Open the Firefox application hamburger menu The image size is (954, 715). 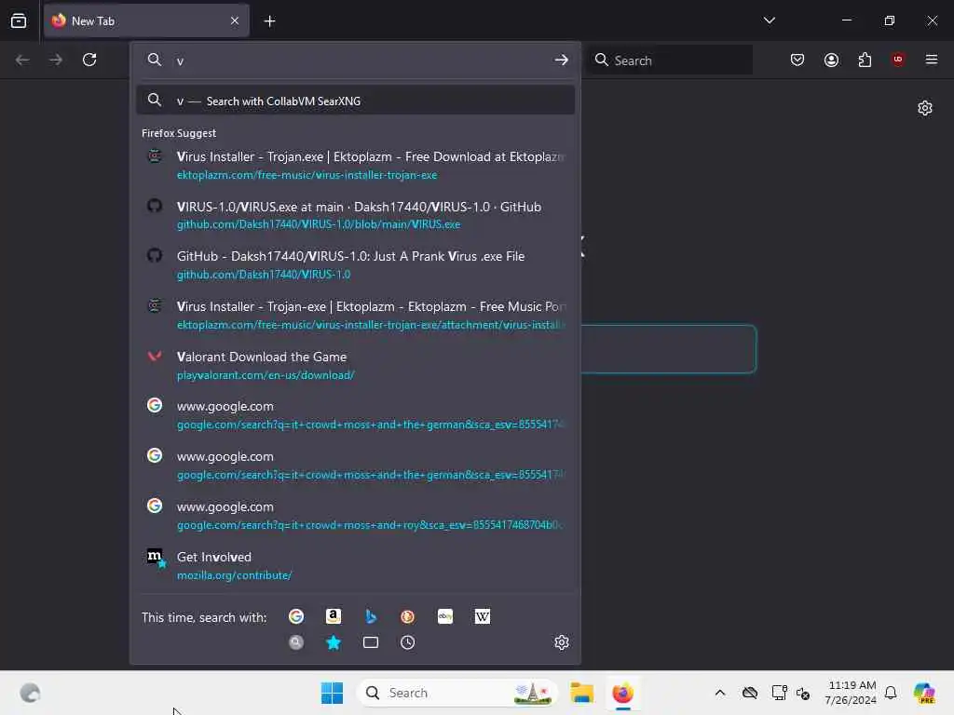(x=932, y=60)
